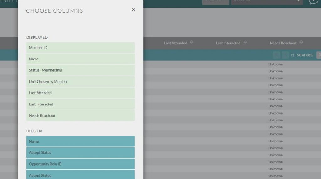Image resolution: width=321 pixels, height=179 pixels.
Task: Select Status - Membership displayed column
Action: coord(81,70)
